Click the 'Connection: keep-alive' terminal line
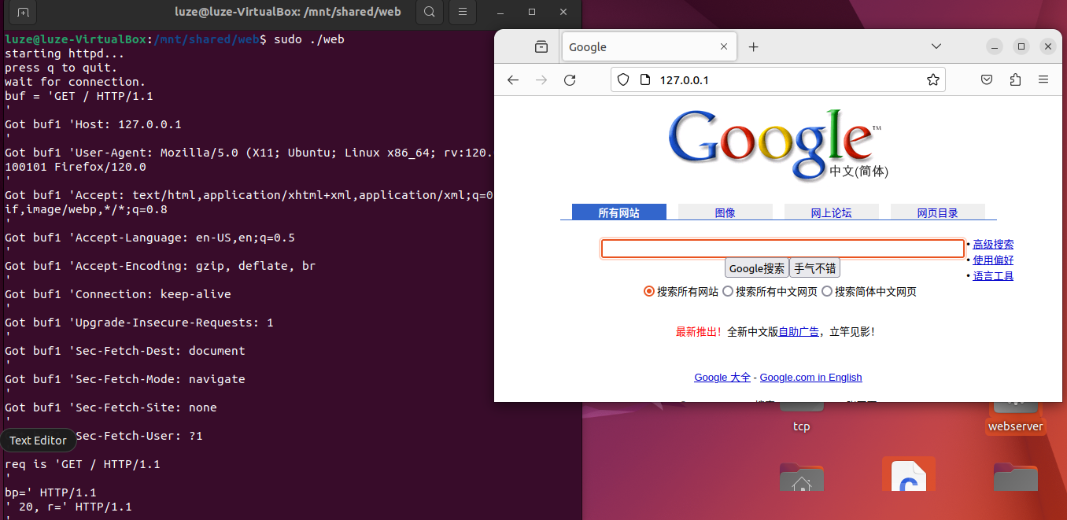The height and width of the screenshot is (520, 1067). [x=118, y=294]
